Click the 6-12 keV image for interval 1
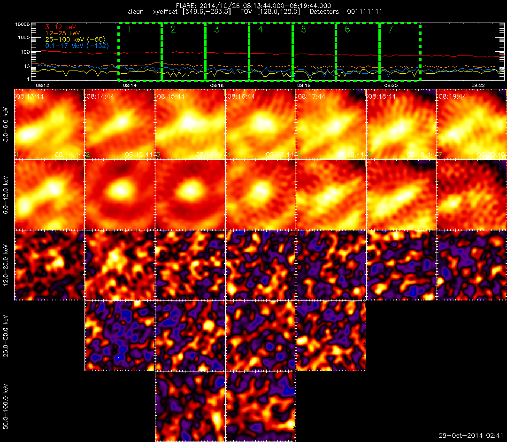507x442 pixels. click(49, 195)
